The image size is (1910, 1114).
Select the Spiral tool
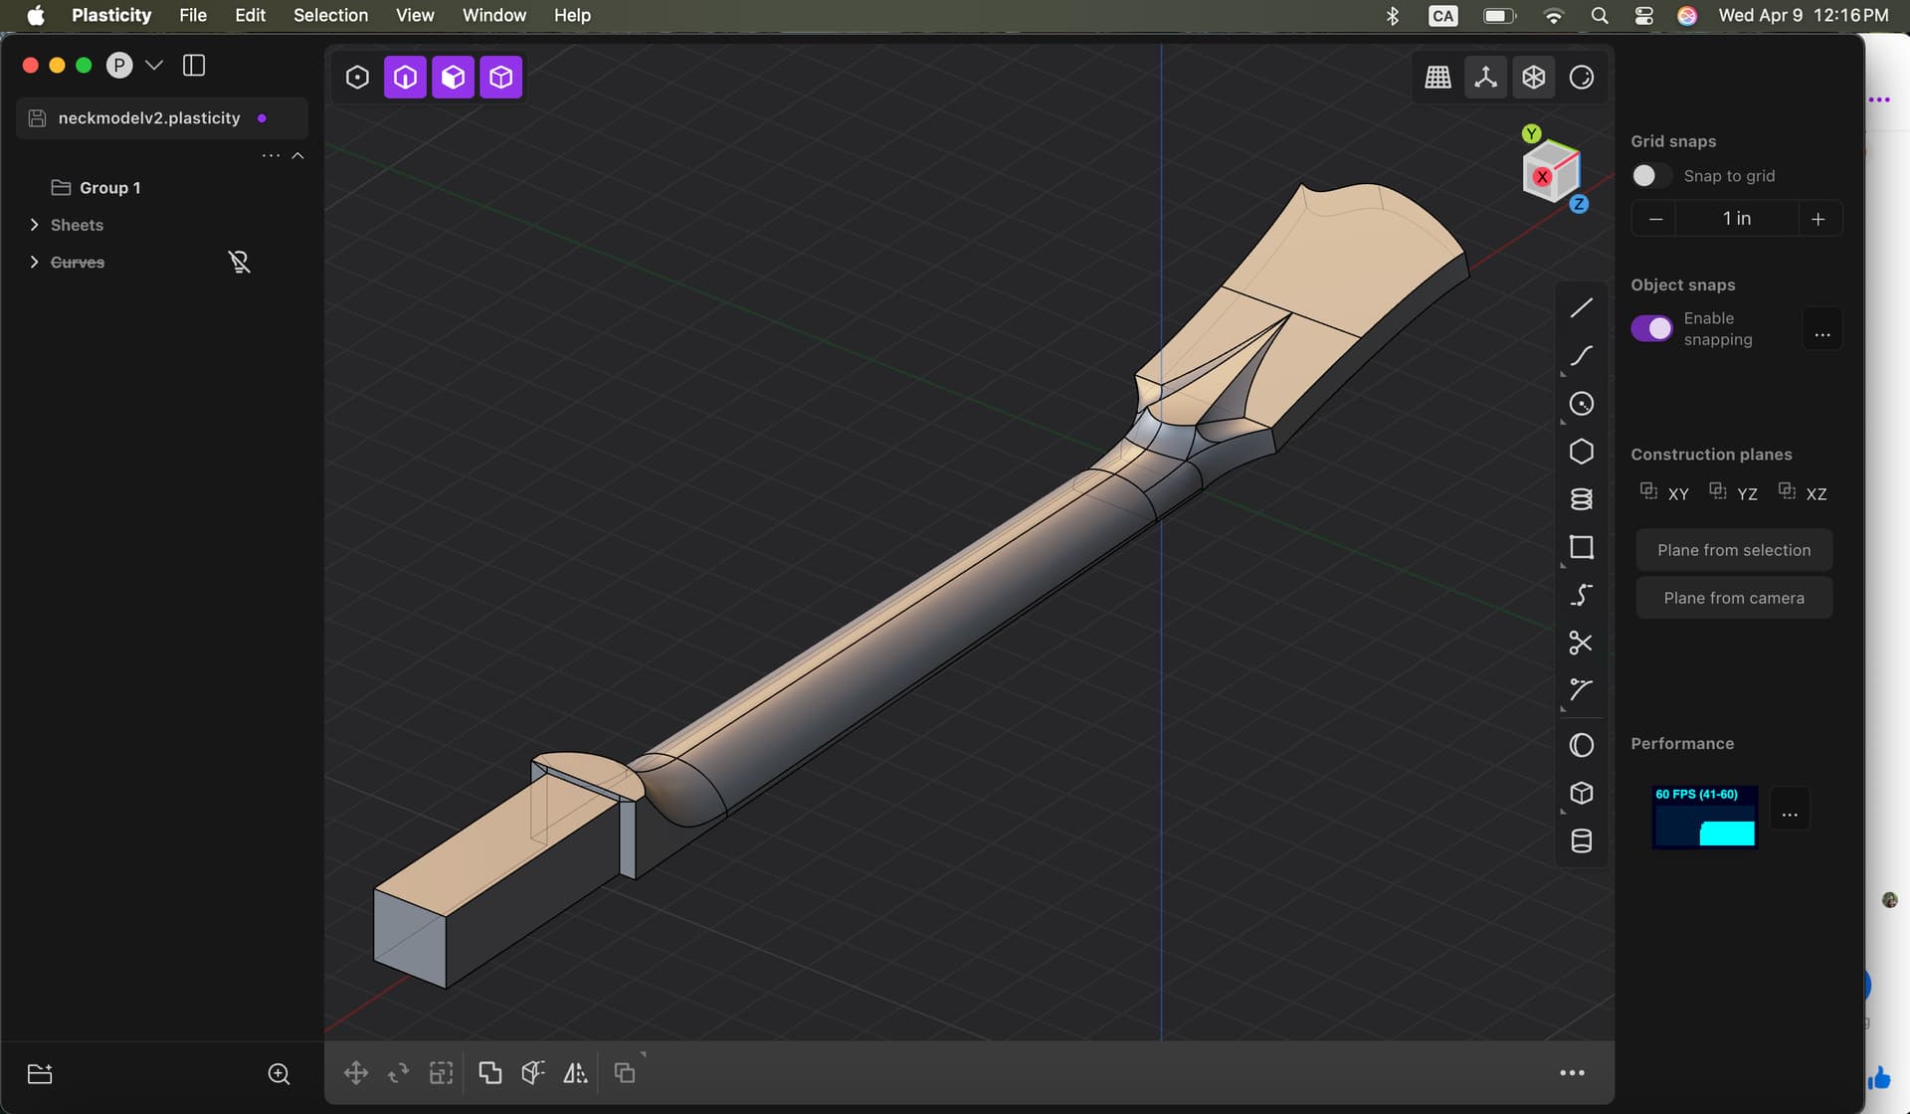1581,499
